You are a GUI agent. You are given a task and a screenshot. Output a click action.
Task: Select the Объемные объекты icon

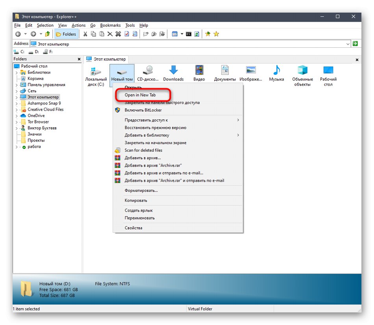302,76
